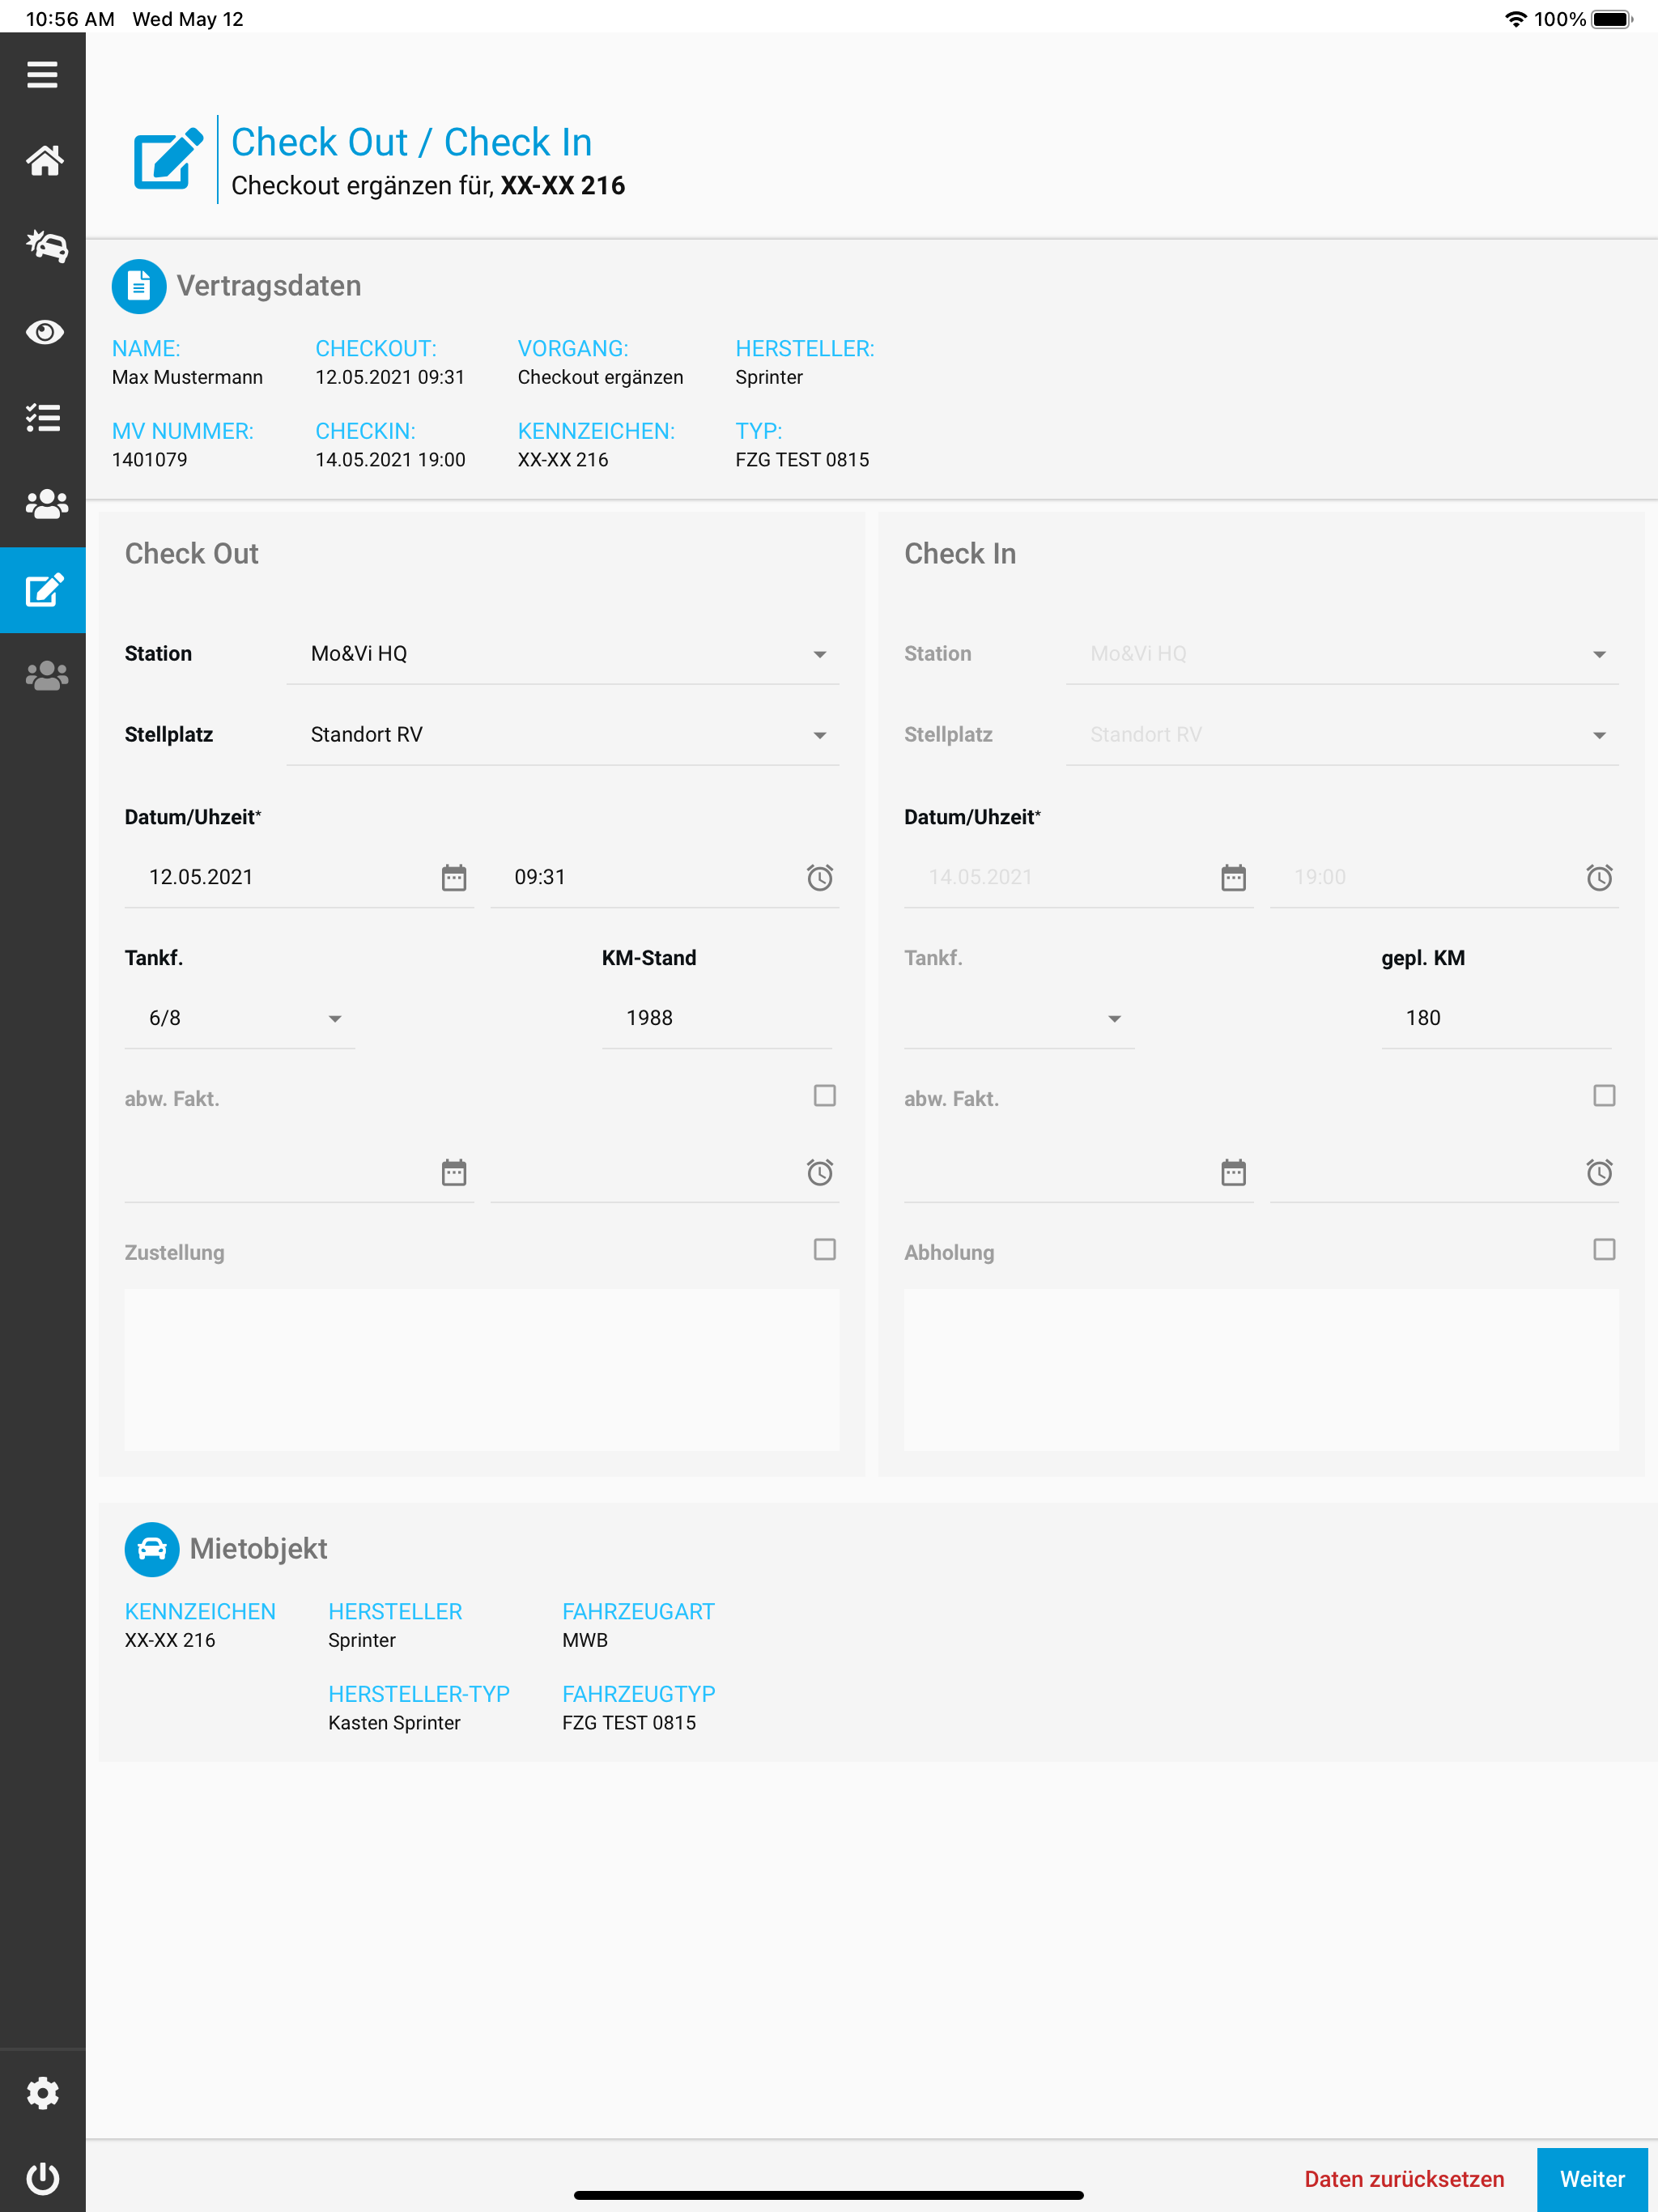Open the checklist icon in sidebar
Viewport: 1658px width, 2212px height.
tap(44, 418)
